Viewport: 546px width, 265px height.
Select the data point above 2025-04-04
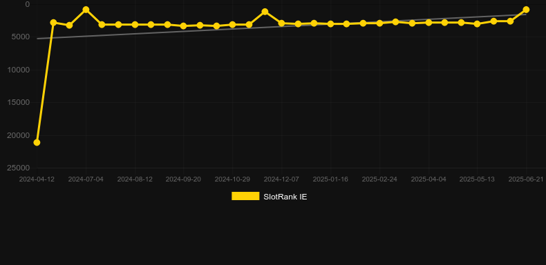[429, 22]
